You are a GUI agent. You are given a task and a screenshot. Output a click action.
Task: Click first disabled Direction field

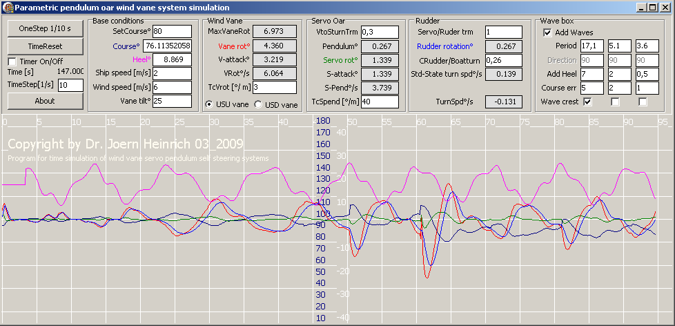click(x=592, y=60)
